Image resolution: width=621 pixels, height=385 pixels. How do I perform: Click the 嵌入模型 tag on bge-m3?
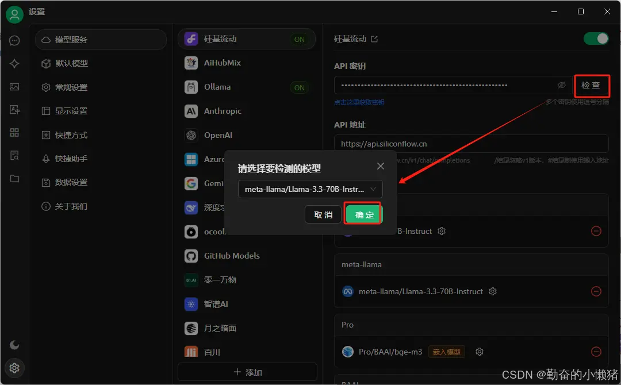pyautogui.click(x=446, y=352)
